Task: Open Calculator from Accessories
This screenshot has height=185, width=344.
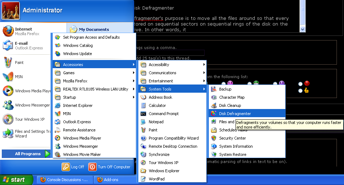Action: pos(157,105)
